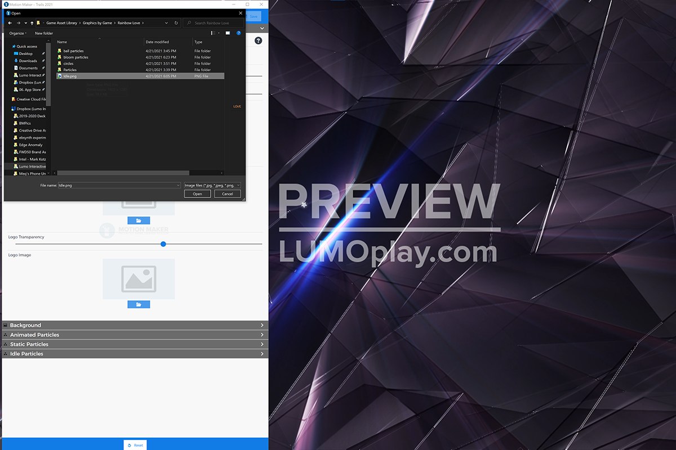This screenshot has width=676, height=450.
Task: Open view options dropdown arrow
Action: (x=219, y=33)
